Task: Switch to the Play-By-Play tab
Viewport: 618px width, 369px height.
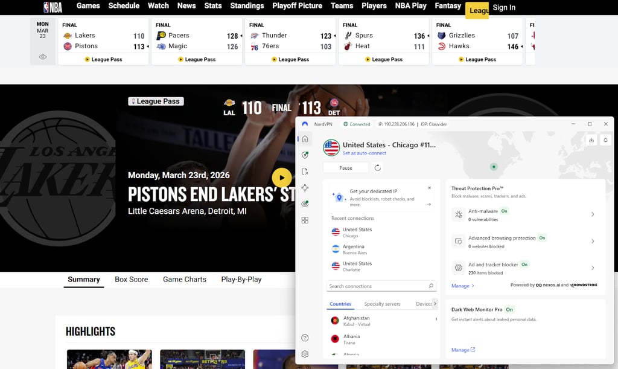Action: [241, 280]
